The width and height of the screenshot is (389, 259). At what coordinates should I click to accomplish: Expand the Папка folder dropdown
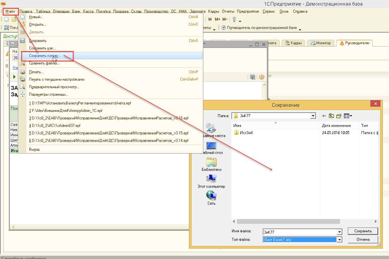pos(313,116)
